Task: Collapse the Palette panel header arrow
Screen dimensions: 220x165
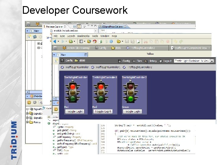Action: point(28,96)
